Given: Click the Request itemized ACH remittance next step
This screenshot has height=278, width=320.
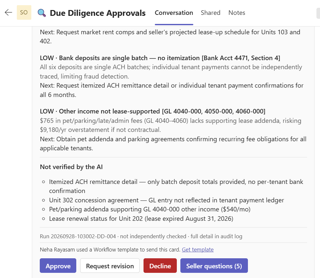Looking at the screenshot, I should pos(171,90).
